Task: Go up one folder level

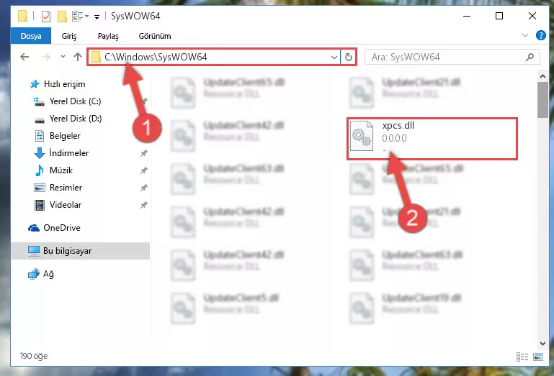Action: tap(78, 57)
